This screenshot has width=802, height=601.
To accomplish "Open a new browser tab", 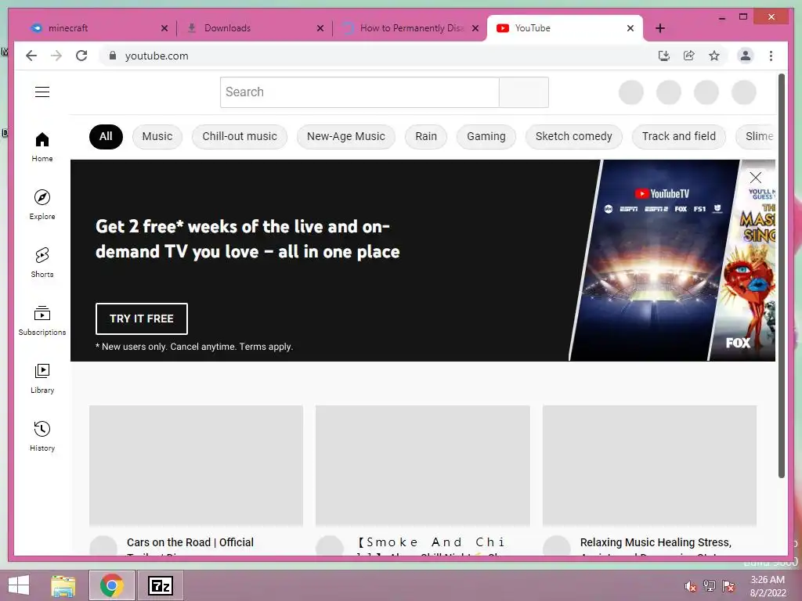I will point(659,28).
